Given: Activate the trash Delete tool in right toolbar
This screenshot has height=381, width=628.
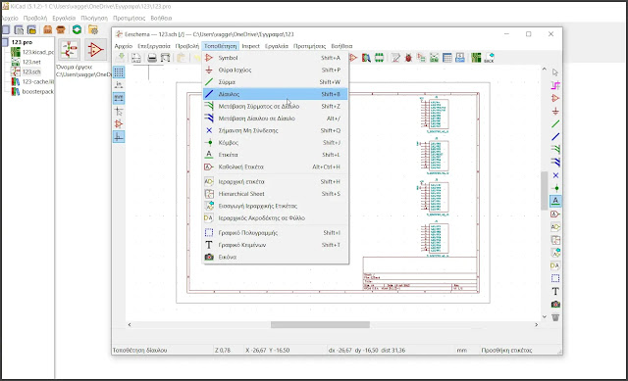Looking at the screenshot, I should click(555, 317).
